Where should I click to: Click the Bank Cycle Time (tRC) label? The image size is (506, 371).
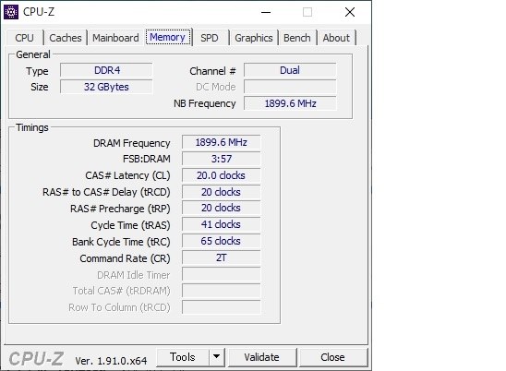[121, 242]
